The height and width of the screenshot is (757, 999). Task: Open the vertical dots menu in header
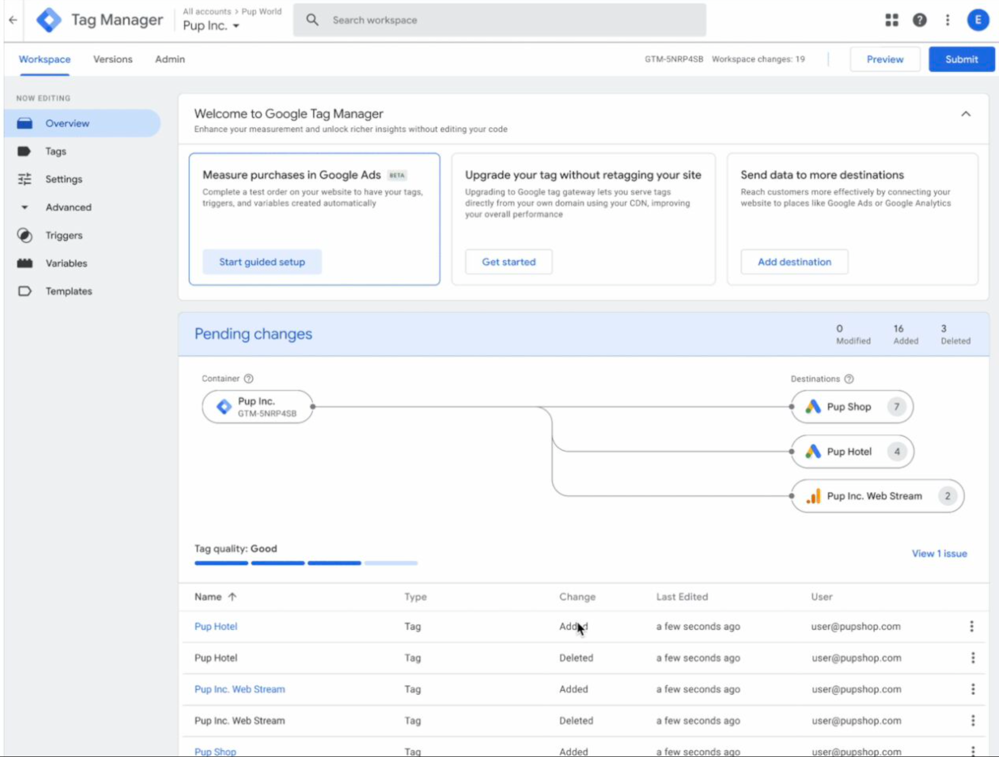[947, 20]
